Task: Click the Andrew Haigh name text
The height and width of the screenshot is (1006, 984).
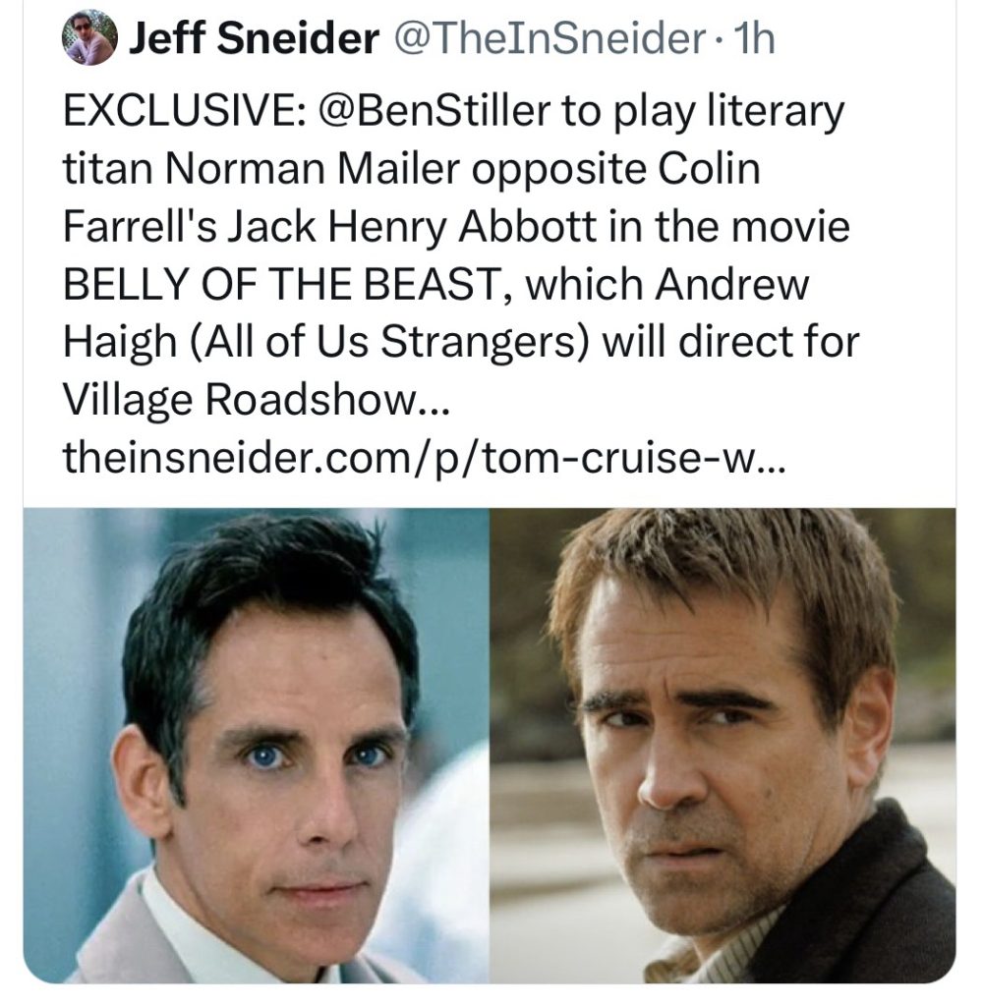Action: click(x=435, y=312)
